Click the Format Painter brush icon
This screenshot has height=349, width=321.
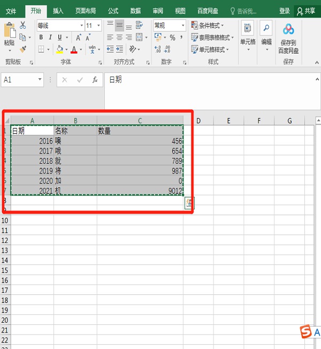pyautogui.click(x=22, y=49)
